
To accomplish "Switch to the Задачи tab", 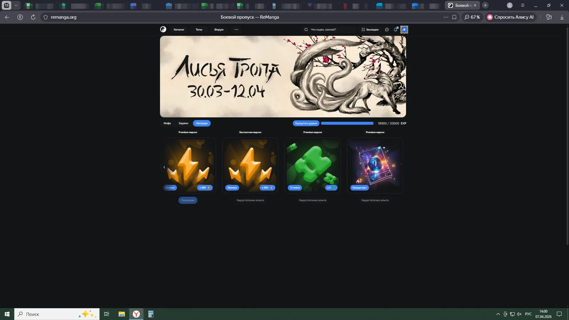I will [x=183, y=123].
